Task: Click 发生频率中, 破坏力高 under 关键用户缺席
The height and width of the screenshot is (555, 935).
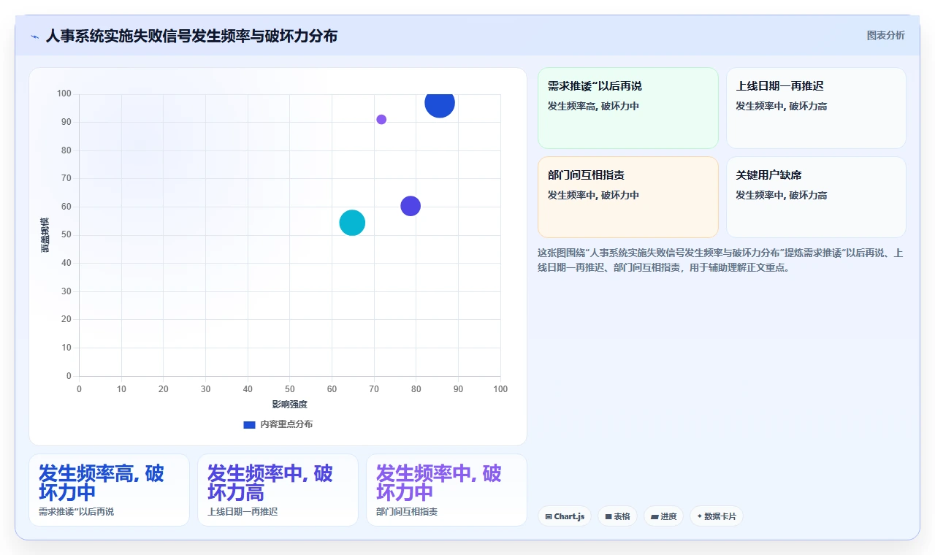Action: point(782,195)
